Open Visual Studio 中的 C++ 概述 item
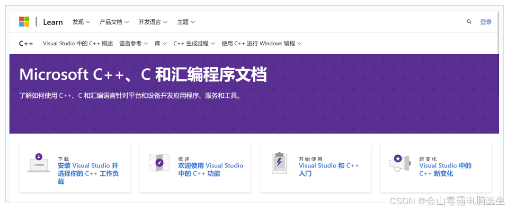507x209 pixels. pyautogui.click(x=78, y=43)
